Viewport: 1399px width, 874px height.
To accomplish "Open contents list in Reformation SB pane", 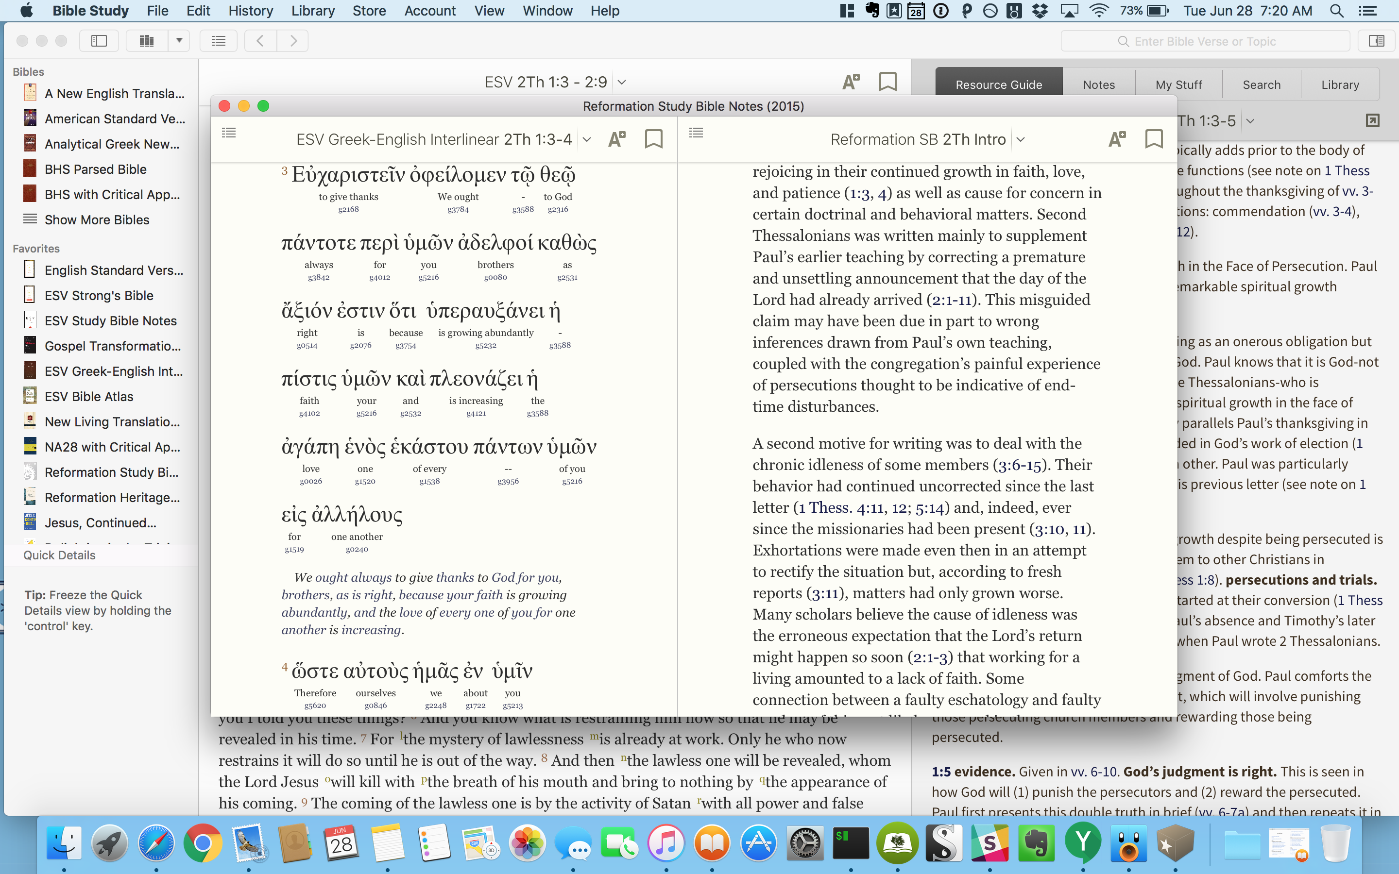I will coord(697,133).
